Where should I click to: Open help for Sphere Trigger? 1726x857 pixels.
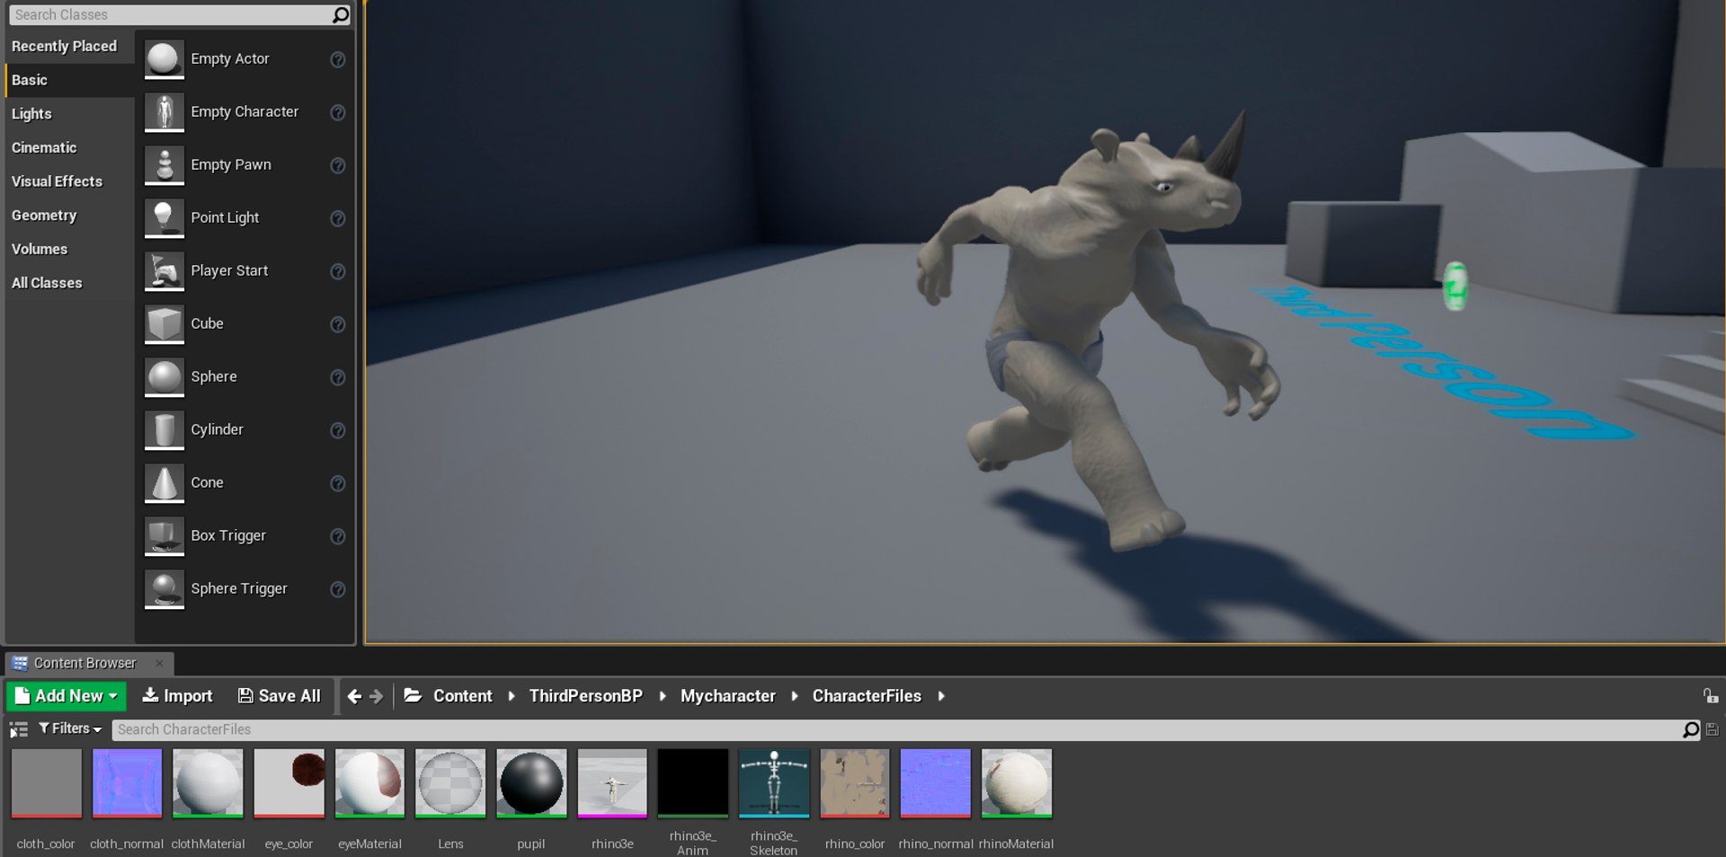point(338,589)
